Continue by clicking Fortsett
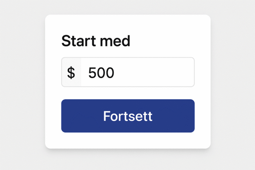The width and height of the screenshot is (255, 170). pos(127,116)
